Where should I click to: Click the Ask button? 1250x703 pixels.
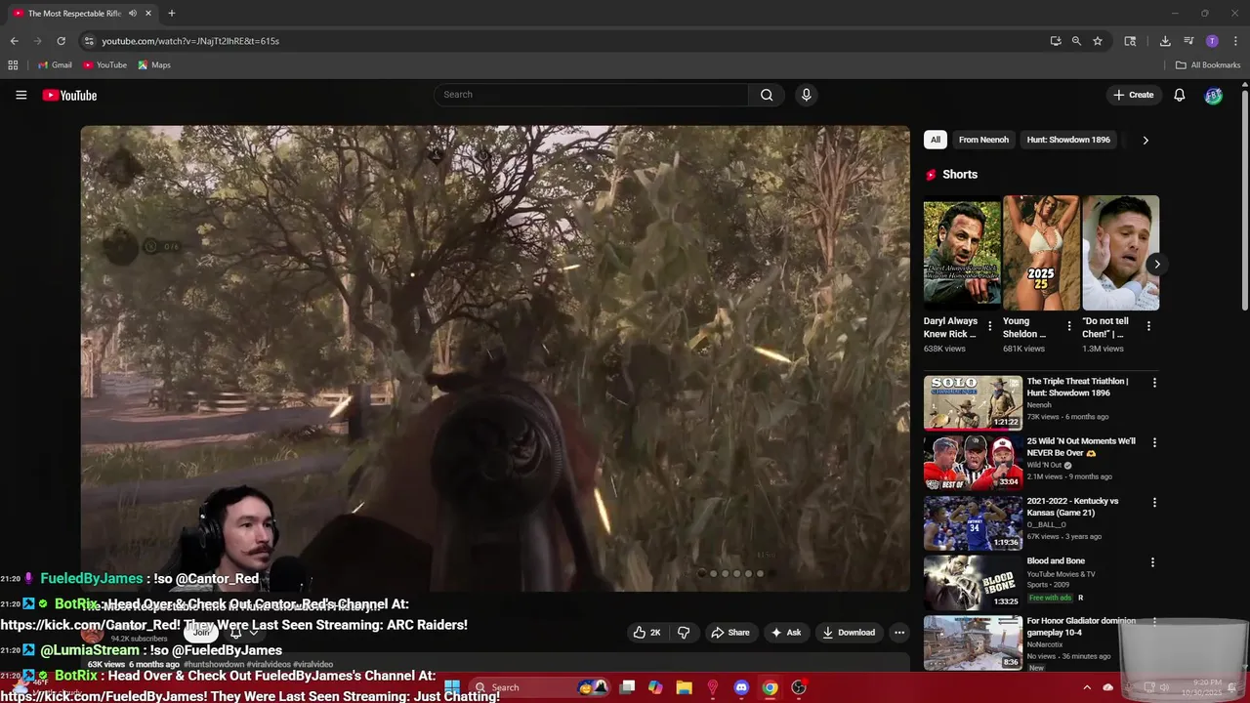coord(786,632)
